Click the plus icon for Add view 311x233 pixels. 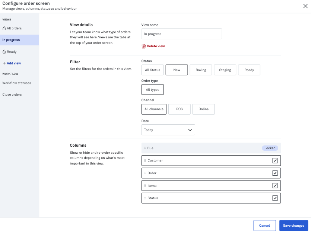pos(4,63)
